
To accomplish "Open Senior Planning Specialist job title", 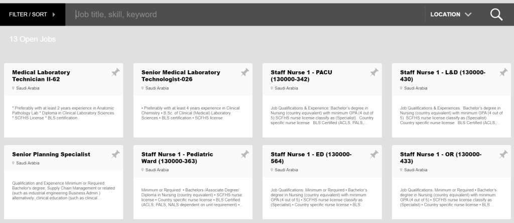I will 51,154.
